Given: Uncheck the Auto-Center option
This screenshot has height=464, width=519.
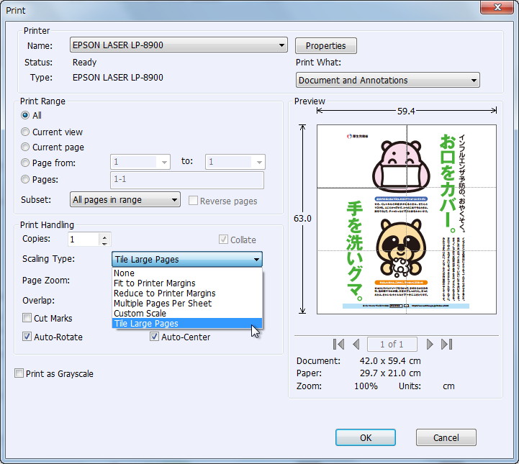Looking at the screenshot, I should [154, 337].
